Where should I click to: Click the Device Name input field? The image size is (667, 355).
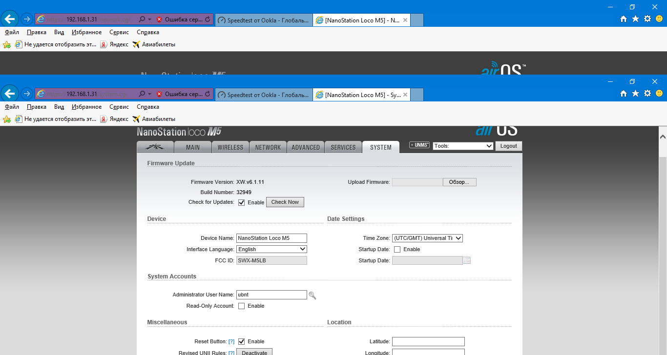point(271,238)
